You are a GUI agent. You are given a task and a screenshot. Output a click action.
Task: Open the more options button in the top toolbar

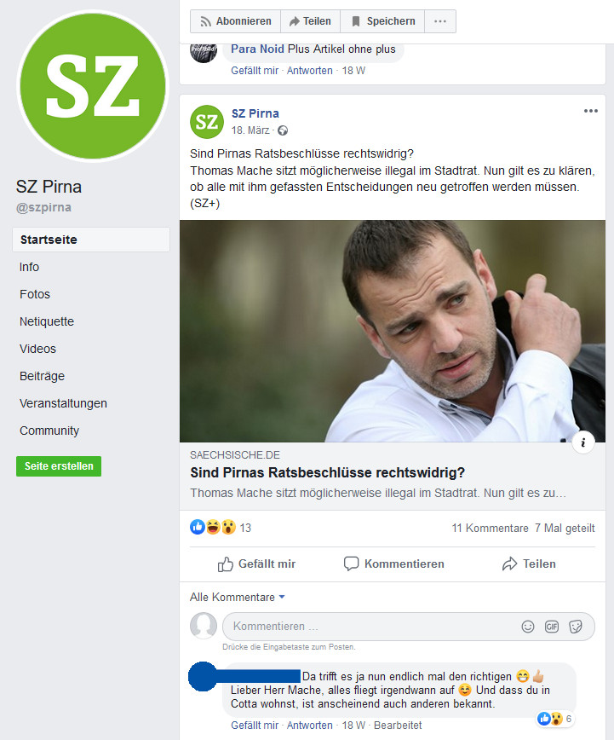[440, 21]
